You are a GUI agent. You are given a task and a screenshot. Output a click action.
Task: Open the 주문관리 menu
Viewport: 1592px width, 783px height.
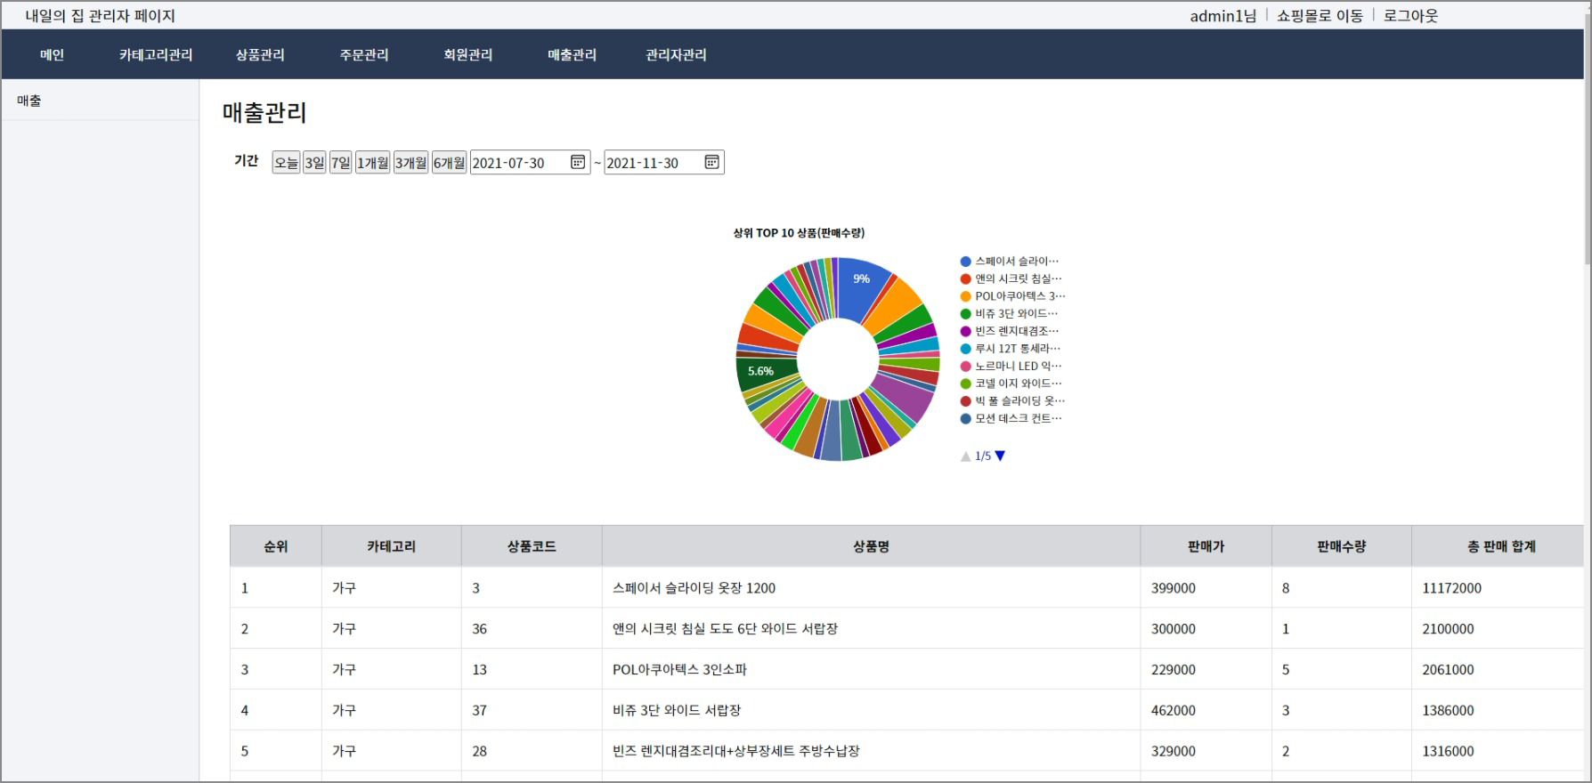coord(364,54)
